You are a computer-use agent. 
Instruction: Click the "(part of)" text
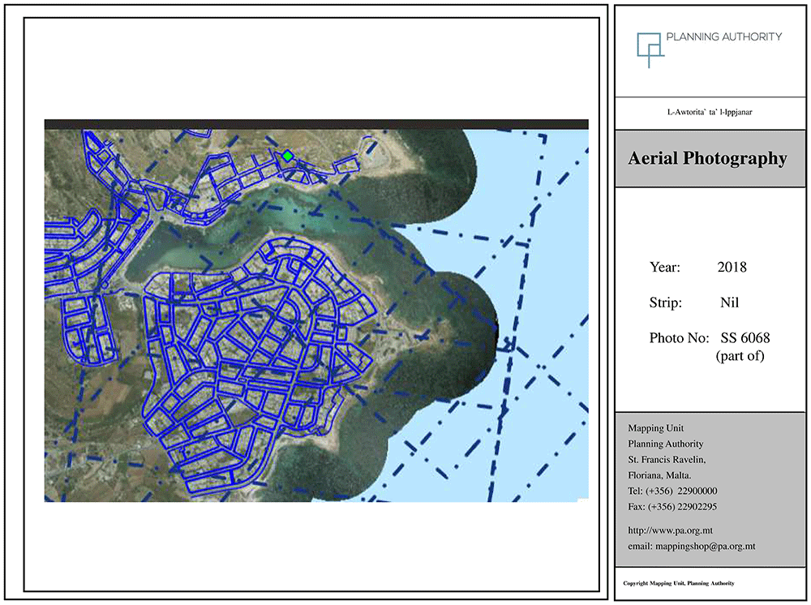click(x=740, y=356)
